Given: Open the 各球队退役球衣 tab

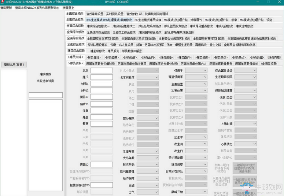Looking at the screenshot, I should click(97, 45).
